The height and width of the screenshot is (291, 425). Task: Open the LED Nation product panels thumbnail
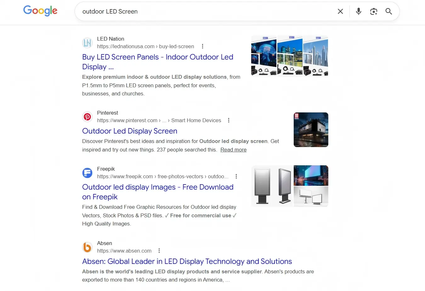[x=290, y=56]
